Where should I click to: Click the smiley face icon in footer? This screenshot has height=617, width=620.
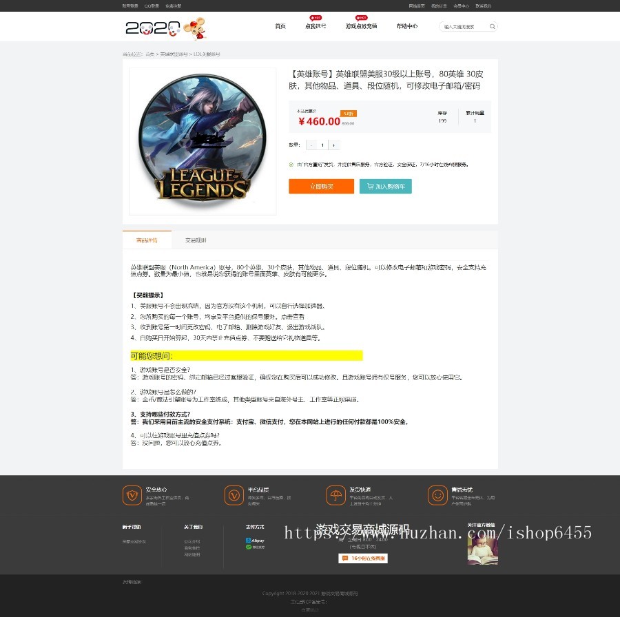(437, 494)
